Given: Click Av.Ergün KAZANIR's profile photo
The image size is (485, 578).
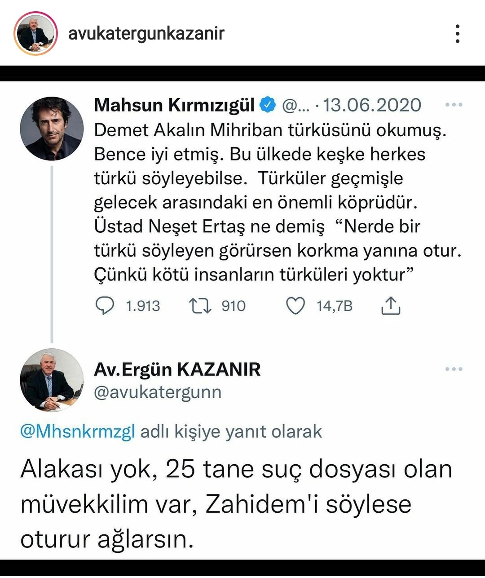Looking at the screenshot, I should tap(52, 380).
